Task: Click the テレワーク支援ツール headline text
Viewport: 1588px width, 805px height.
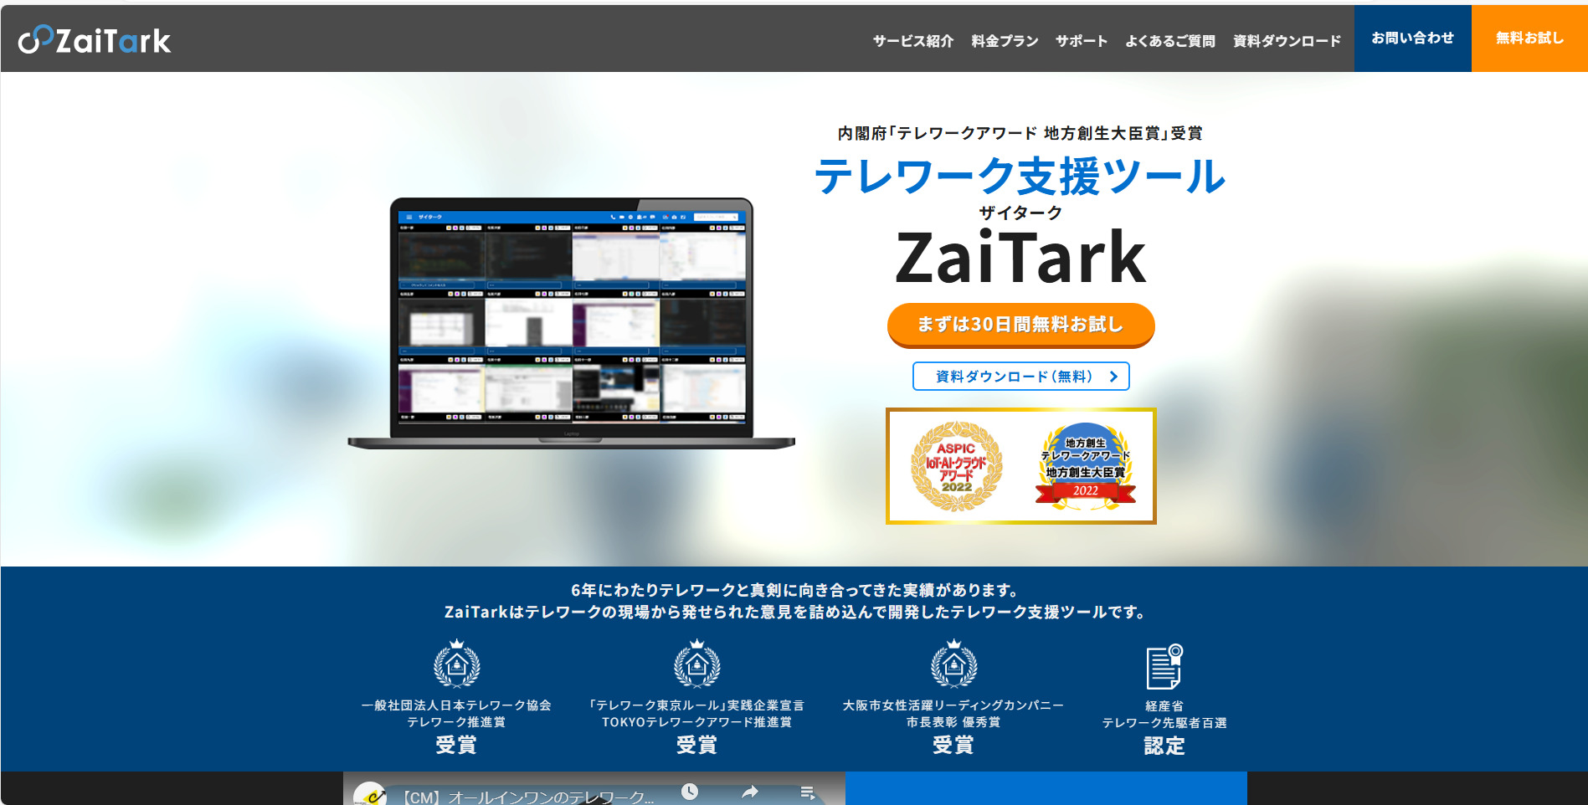Action: 1020,177
